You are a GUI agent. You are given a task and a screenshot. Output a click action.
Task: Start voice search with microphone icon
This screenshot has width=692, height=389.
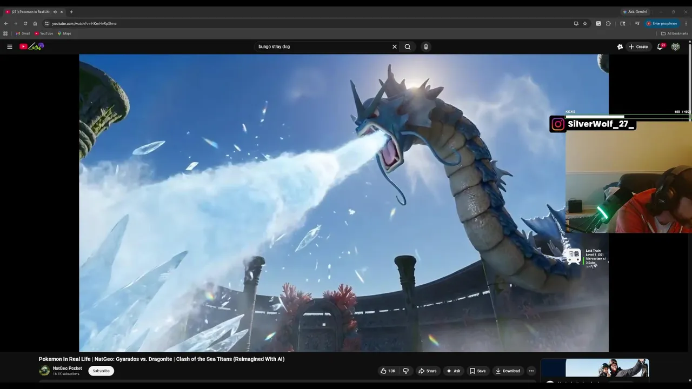pyautogui.click(x=426, y=46)
